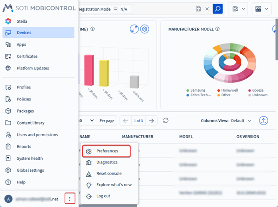Image resolution: width=278 pixels, height=207 pixels.
Task: Open chart settings gear icon
Action: (145, 29)
